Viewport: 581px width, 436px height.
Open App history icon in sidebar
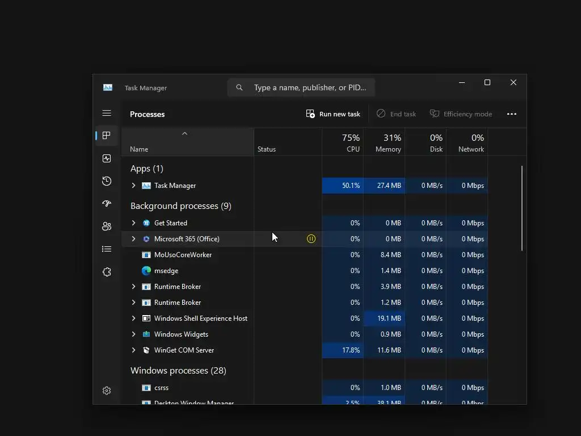107,181
